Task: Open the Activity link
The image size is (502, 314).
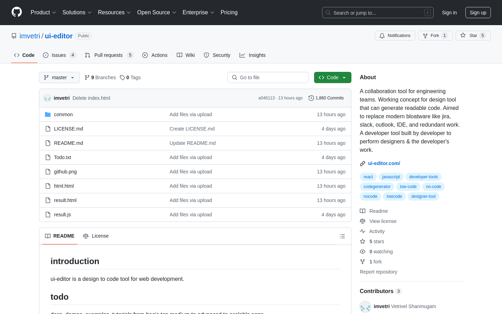Action: [x=372, y=231]
